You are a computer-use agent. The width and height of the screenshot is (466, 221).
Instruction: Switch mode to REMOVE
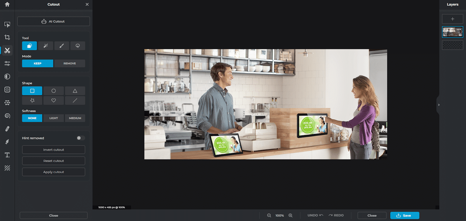pos(70,63)
